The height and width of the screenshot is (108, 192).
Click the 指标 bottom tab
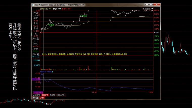point(42,98)
